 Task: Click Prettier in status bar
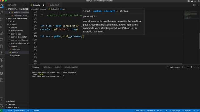(x=186, y=111)
